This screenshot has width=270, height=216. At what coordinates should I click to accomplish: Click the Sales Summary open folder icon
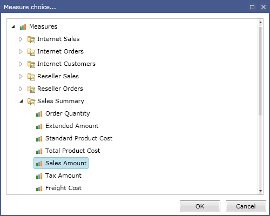[31, 102]
